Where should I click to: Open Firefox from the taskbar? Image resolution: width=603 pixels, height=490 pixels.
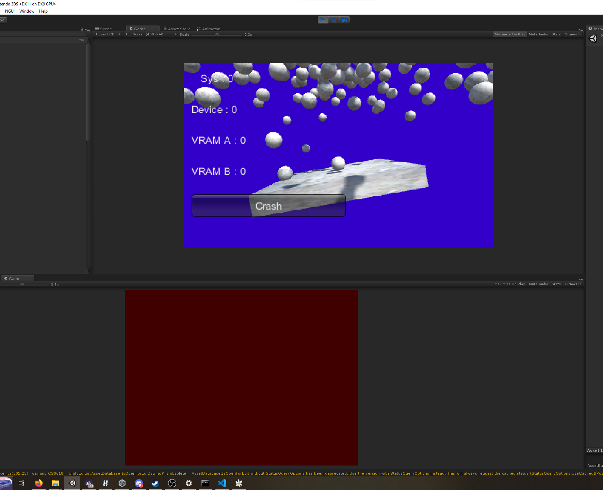tap(39, 483)
